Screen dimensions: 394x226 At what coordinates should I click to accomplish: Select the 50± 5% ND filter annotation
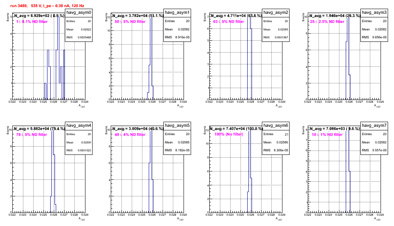[130, 22]
